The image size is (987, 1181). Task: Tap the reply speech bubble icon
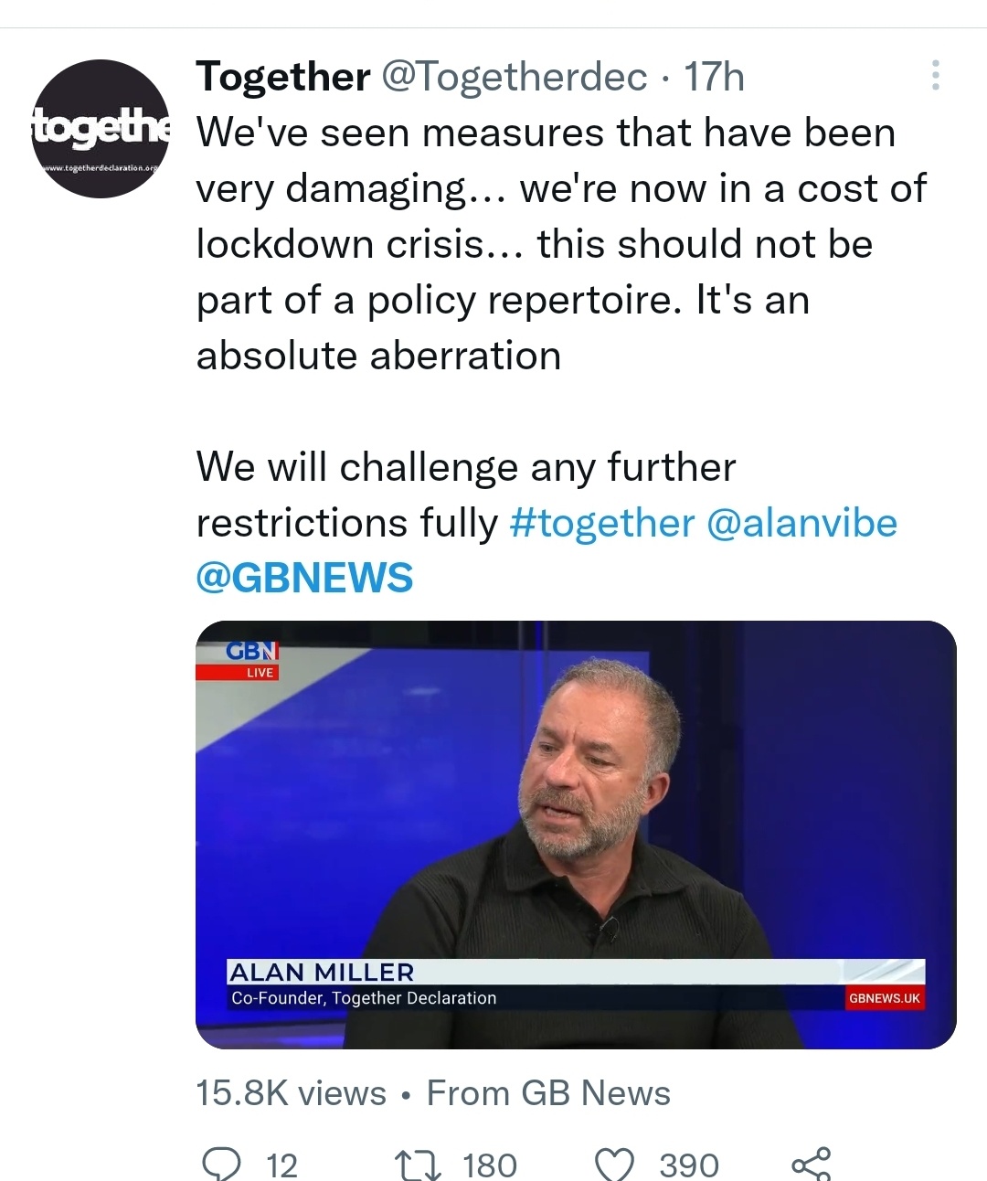pos(221,1163)
